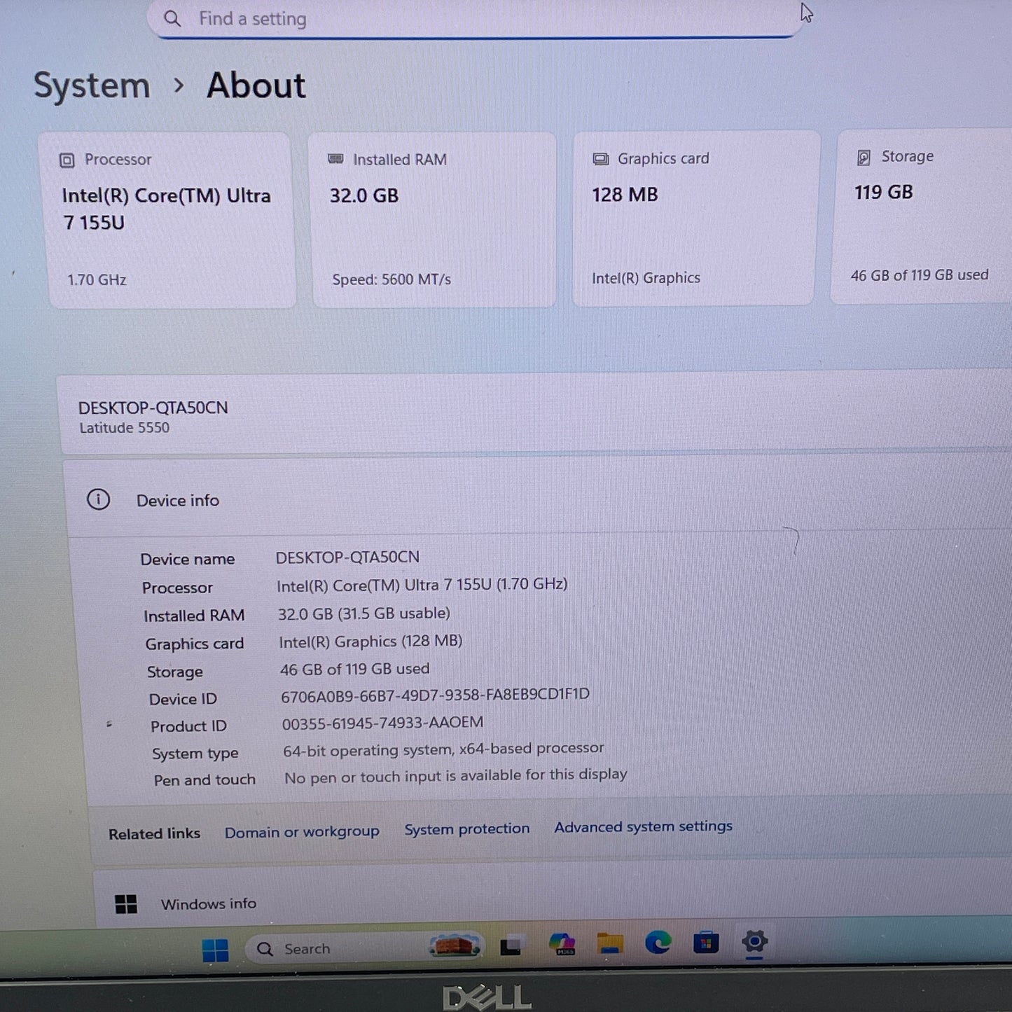Click the Installed RAM icon
The width and height of the screenshot is (1012, 1012).
tap(335, 159)
